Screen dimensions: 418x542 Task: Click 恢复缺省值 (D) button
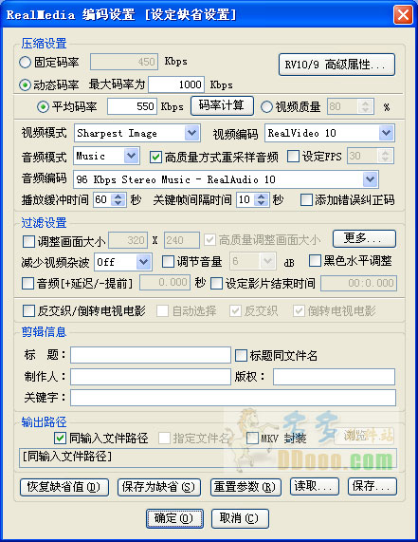click(64, 487)
